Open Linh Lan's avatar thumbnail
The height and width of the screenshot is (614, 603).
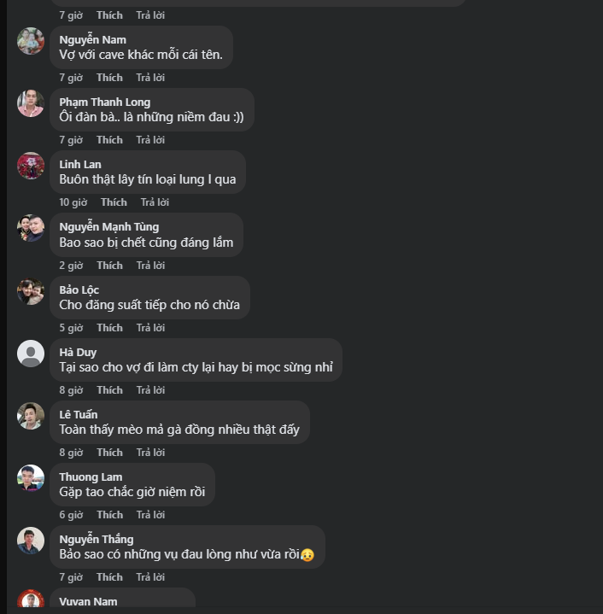(x=31, y=166)
